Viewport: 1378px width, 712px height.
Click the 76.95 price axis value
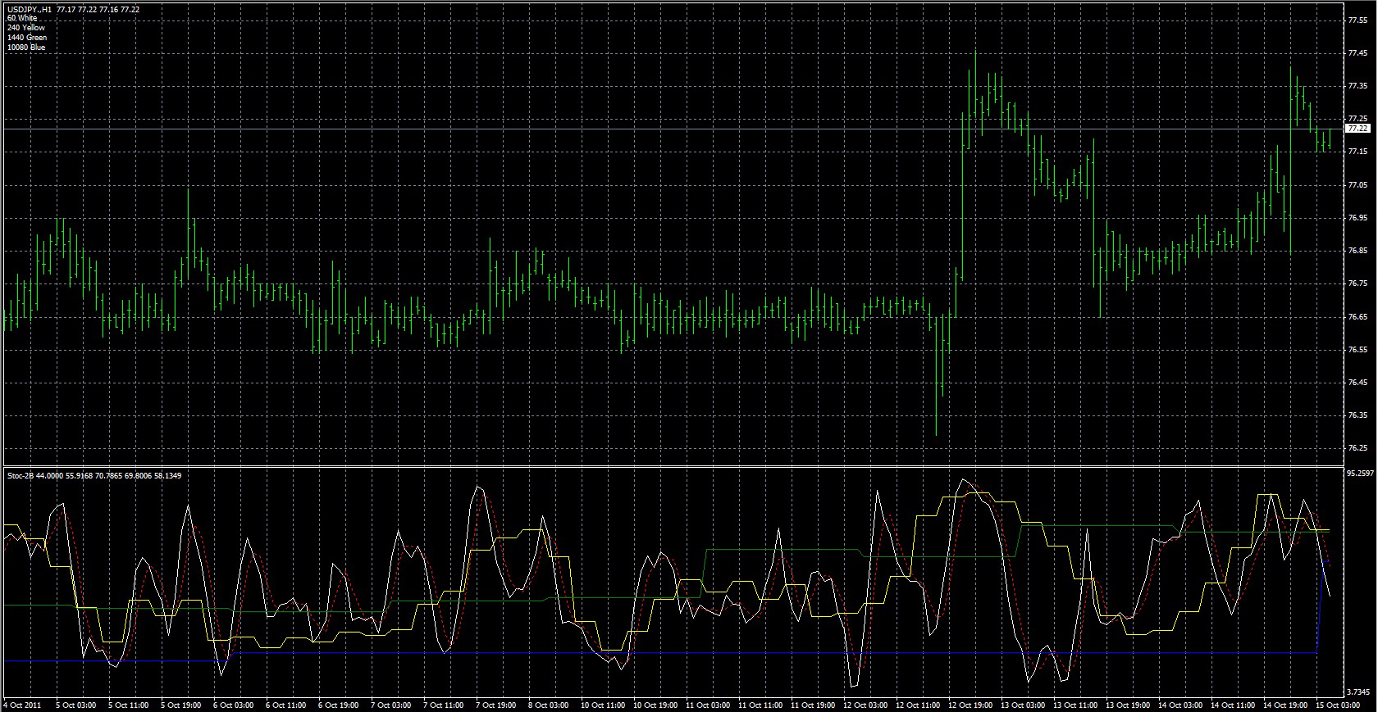(x=1357, y=218)
